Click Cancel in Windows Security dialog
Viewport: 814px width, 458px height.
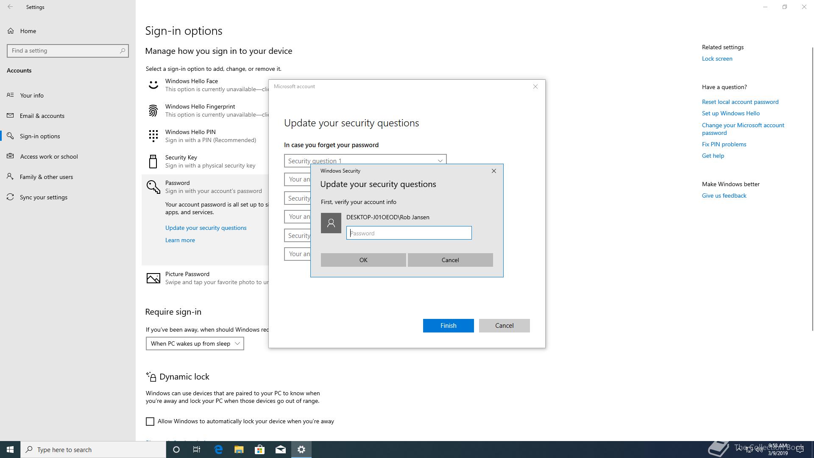point(450,260)
